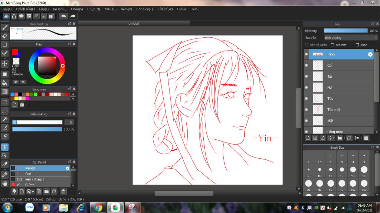Hide the Tóc layer
Screen dimensions: 380x213
click(x=306, y=98)
